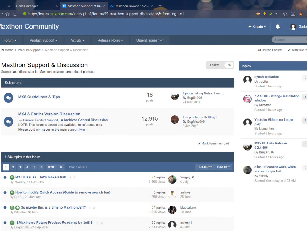
Task: Click the magnifier search icon in browser toolbar
Action: click(x=285, y=14)
